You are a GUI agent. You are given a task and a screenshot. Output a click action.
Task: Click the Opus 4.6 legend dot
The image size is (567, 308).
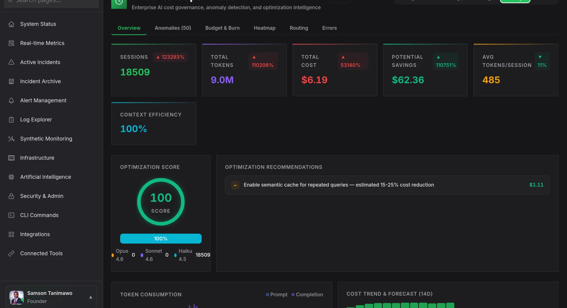[113, 255]
